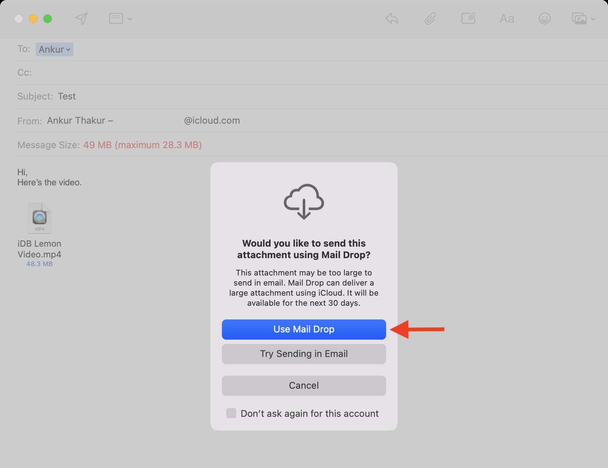Cancel the Mail Drop dialog
The height and width of the screenshot is (468, 608).
(304, 385)
